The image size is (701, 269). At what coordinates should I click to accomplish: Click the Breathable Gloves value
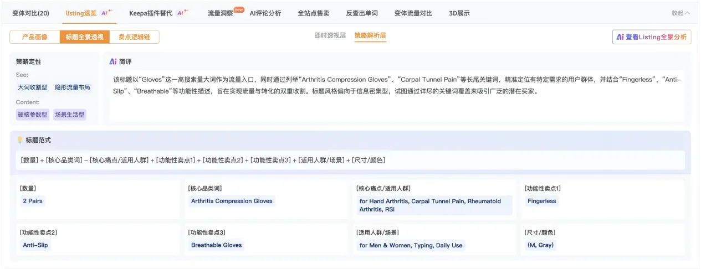tap(217, 245)
